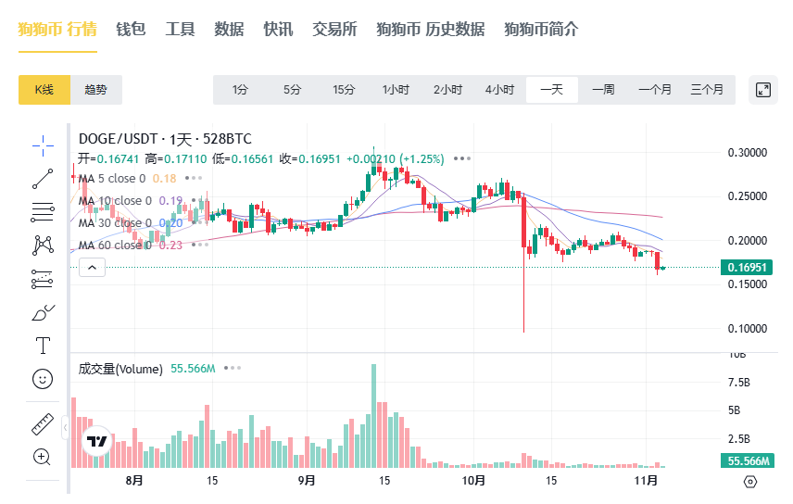
Task: Go to 狗狗币 历史数据 tab
Action: pyautogui.click(x=430, y=29)
